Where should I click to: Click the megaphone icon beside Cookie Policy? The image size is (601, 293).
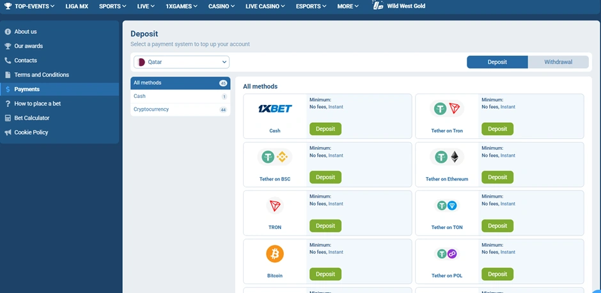coord(8,132)
